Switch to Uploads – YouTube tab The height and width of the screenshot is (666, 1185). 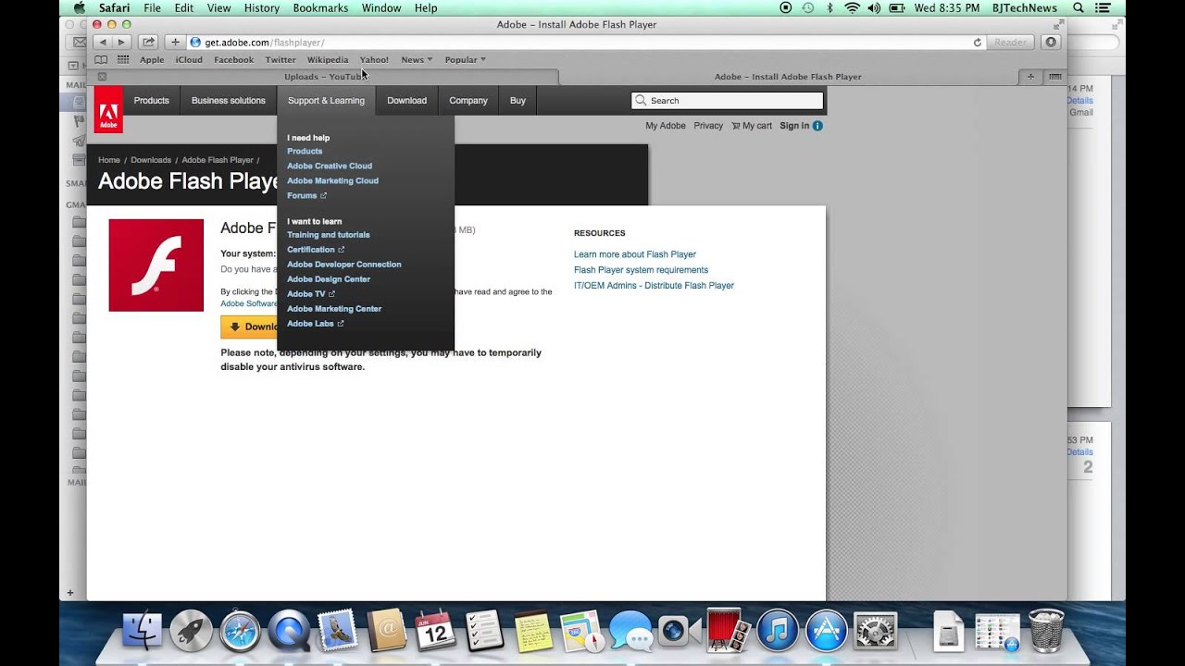pos(325,77)
